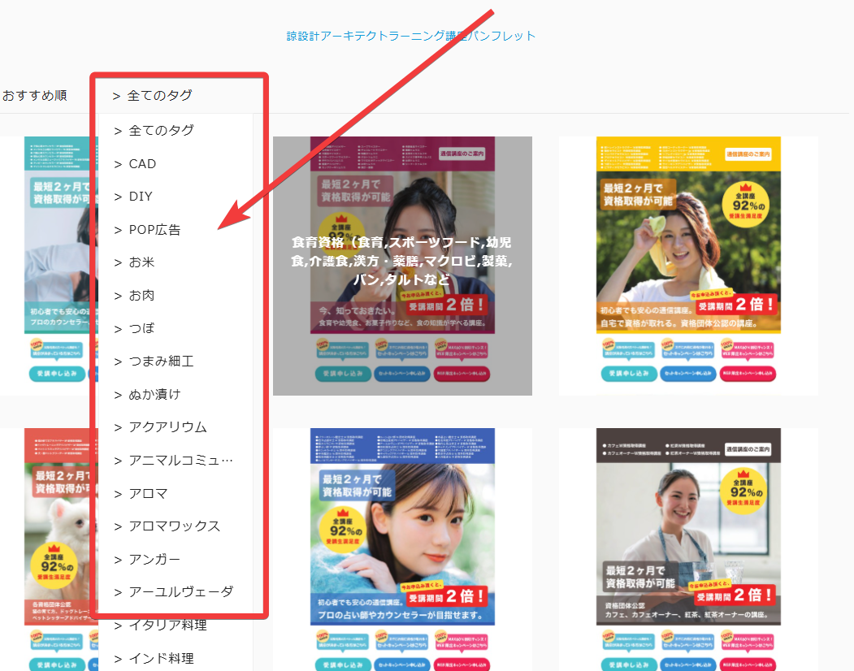Open the 食育資格 pamphlet card
This screenshot has width=854, height=671.
pos(402,266)
